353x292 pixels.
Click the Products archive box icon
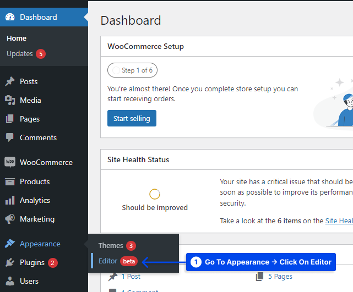pos(10,181)
